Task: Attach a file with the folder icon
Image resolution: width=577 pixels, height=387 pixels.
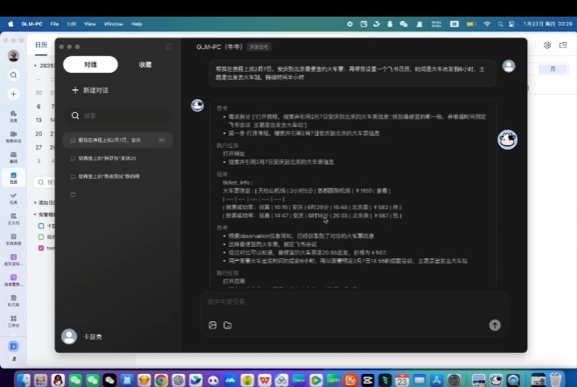Action: click(228, 325)
